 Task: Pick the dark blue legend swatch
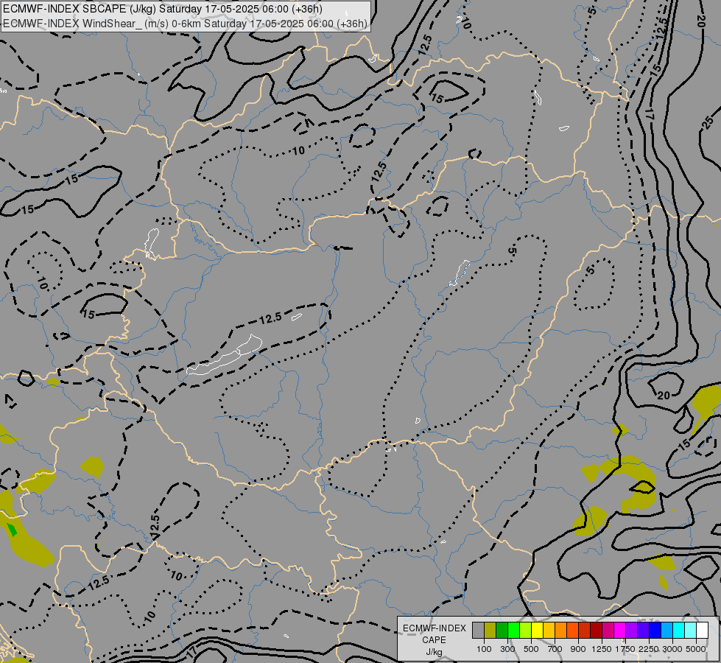click(655, 630)
